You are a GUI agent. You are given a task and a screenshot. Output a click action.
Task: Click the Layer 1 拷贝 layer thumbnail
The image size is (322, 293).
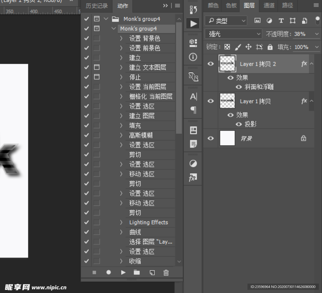click(227, 101)
